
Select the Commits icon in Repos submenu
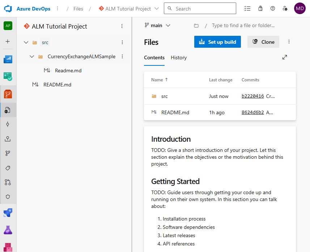point(8,124)
